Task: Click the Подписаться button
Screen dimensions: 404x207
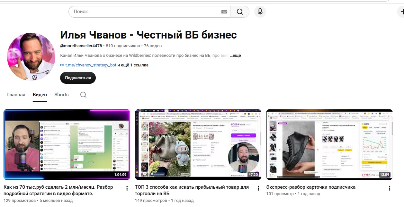Action: click(78, 78)
